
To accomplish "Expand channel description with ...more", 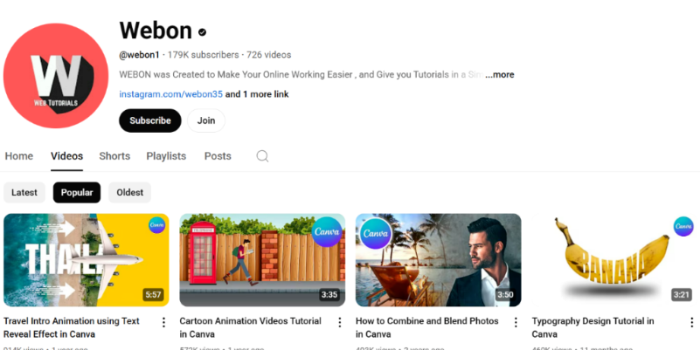I will point(500,74).
